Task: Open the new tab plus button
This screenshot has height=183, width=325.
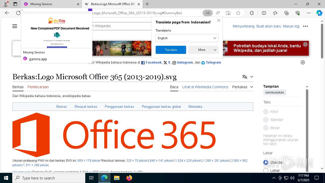Action: (x=147, y=4)
